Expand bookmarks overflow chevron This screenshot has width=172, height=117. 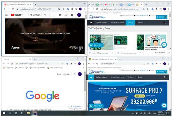[83, 68]
